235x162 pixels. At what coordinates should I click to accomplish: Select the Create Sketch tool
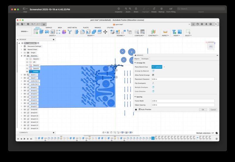click(x=36, y=32)
